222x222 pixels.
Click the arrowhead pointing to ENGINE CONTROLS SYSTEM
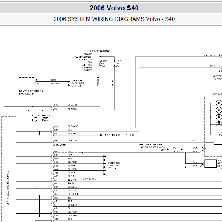point(101,135)
